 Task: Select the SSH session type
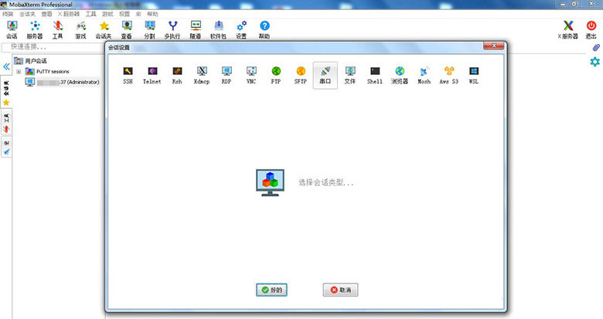tap(128, 76)
